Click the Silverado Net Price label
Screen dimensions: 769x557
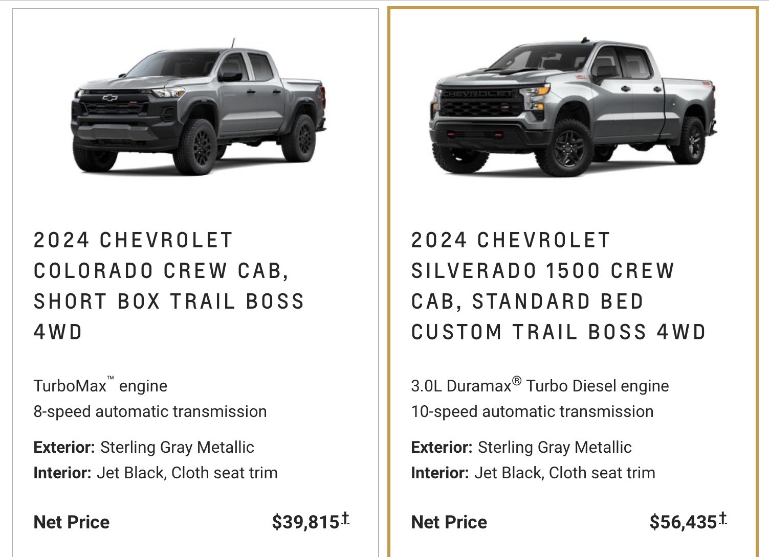click(449, 522)
